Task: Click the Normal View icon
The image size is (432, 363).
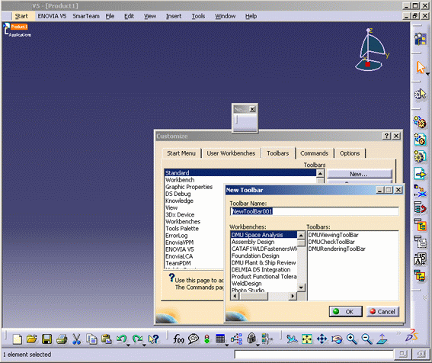Action: tap(382, 339)
